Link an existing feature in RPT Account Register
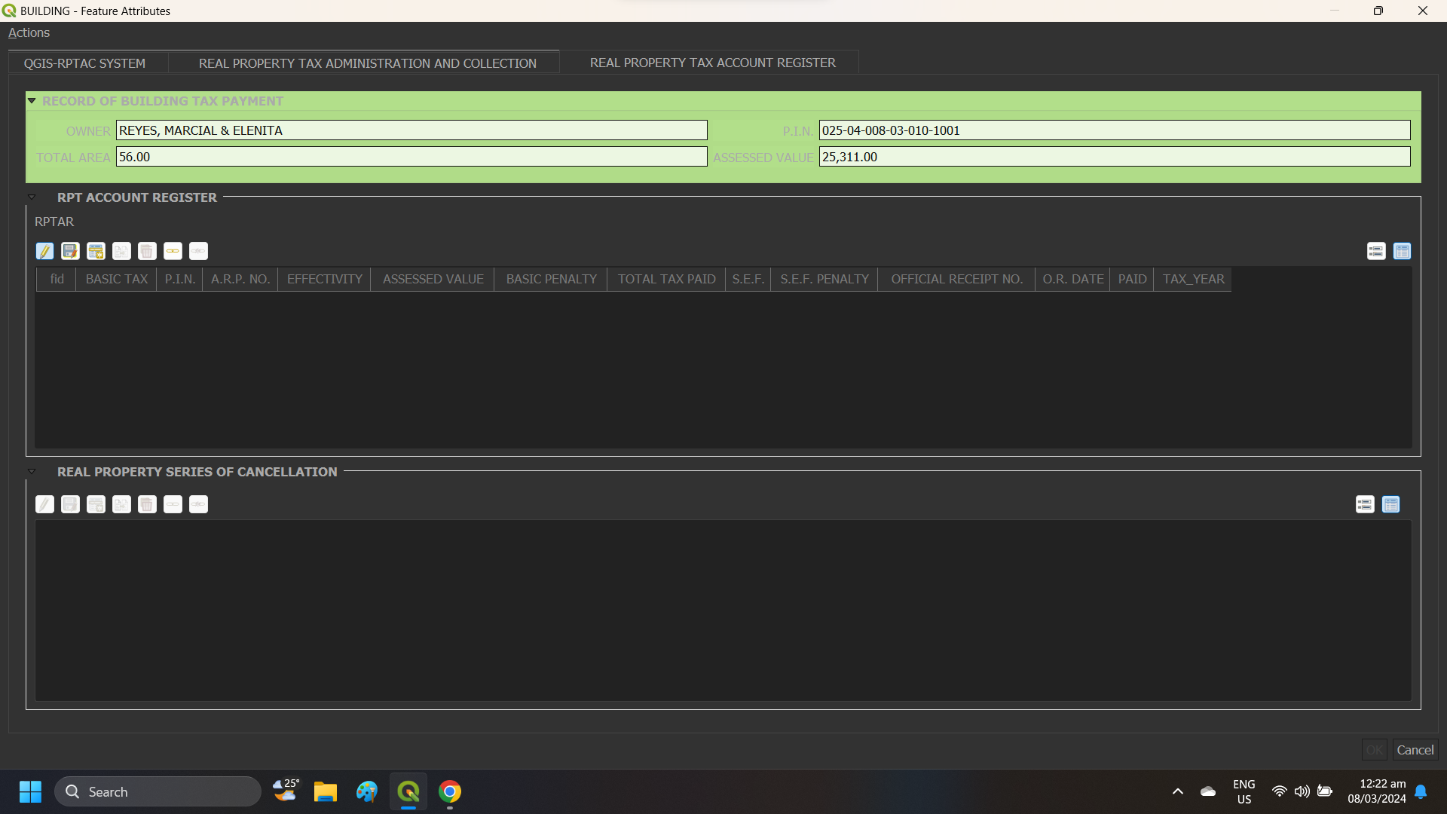 [173, 251]
